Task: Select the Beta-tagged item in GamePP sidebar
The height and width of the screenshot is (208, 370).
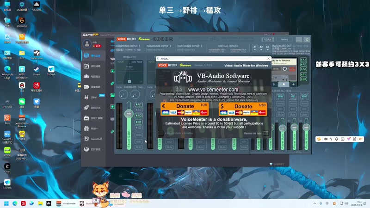Action: pyautogui.click(x=94, y=97)
